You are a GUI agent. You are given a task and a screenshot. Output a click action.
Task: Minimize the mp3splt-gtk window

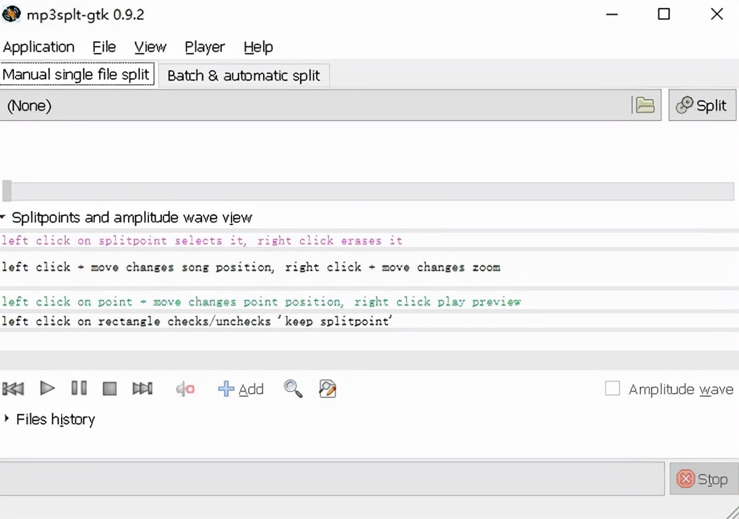point(612,14)
